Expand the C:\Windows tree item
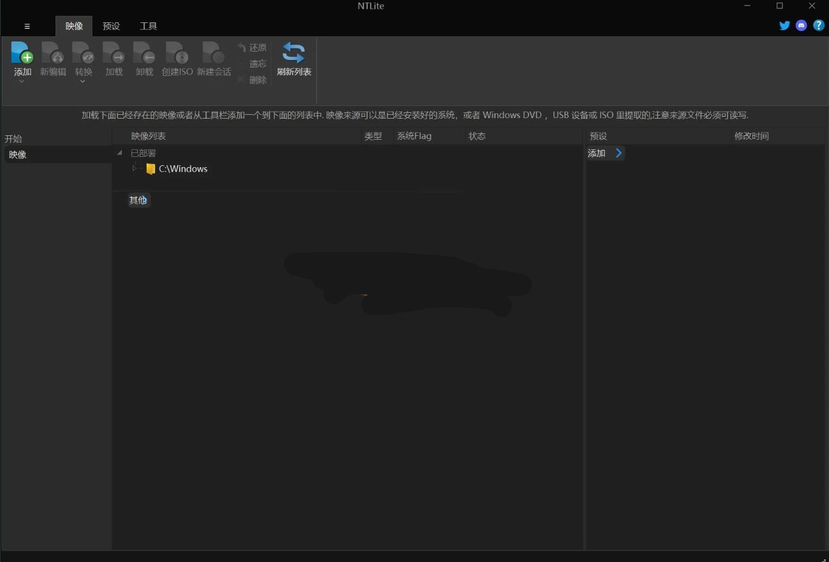This screenshot has width=829, height=562. [134, 168]
